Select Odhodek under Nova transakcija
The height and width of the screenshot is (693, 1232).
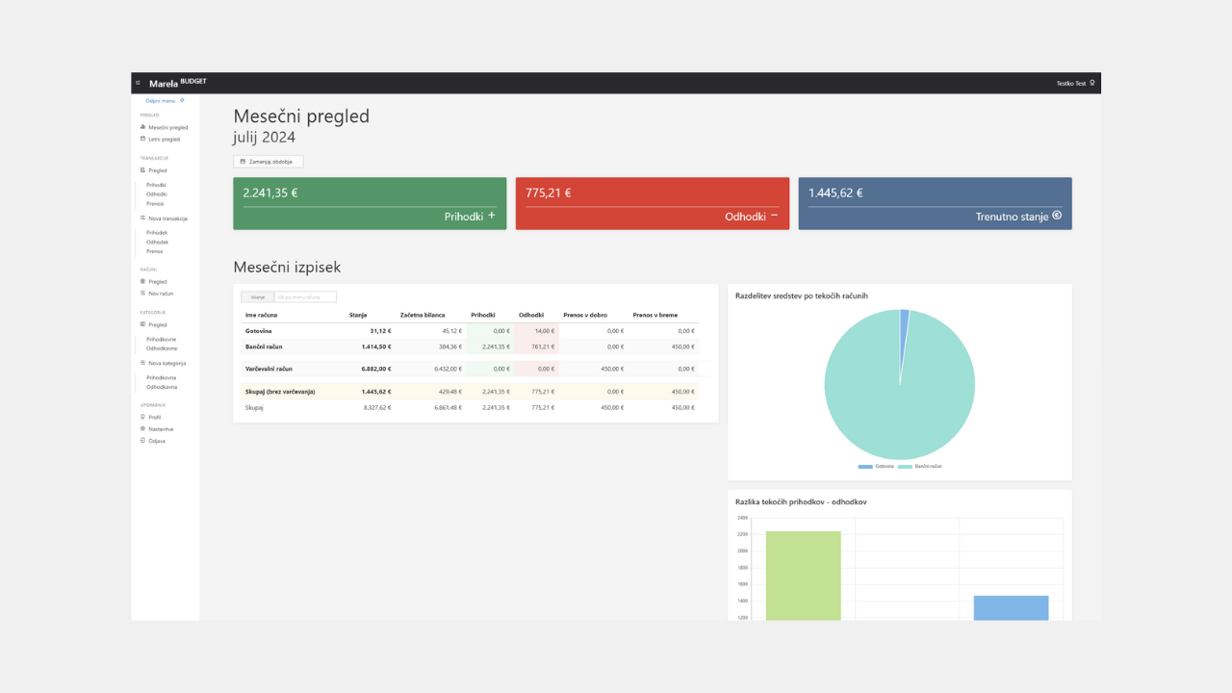point(157,242)
